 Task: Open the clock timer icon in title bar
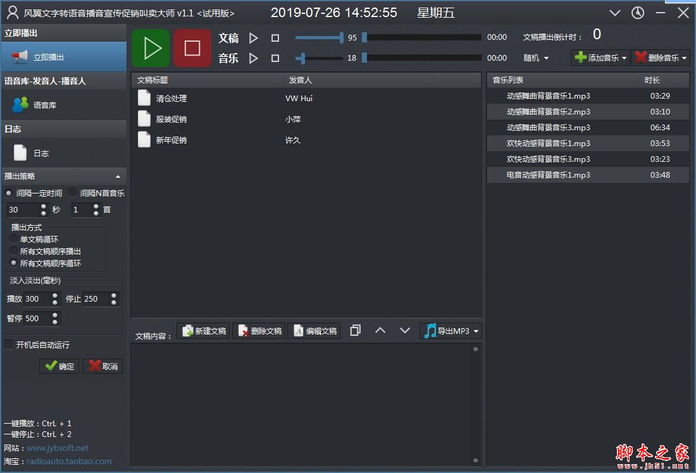(x=638, y=13)
